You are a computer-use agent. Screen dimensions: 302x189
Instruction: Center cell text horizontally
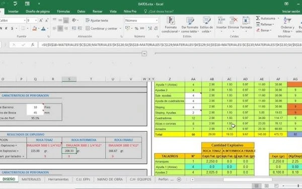tap(60, 29)
